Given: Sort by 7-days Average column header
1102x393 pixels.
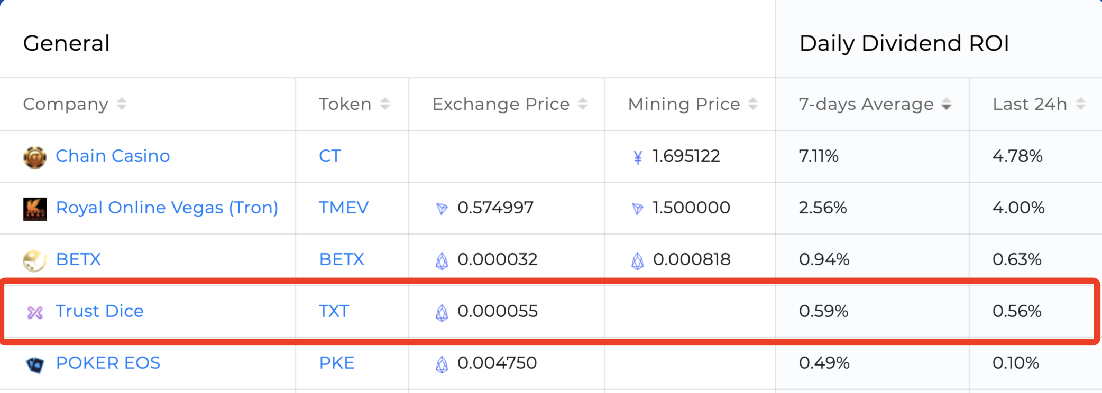Looking at the screenshot, I should pos(875,104).
